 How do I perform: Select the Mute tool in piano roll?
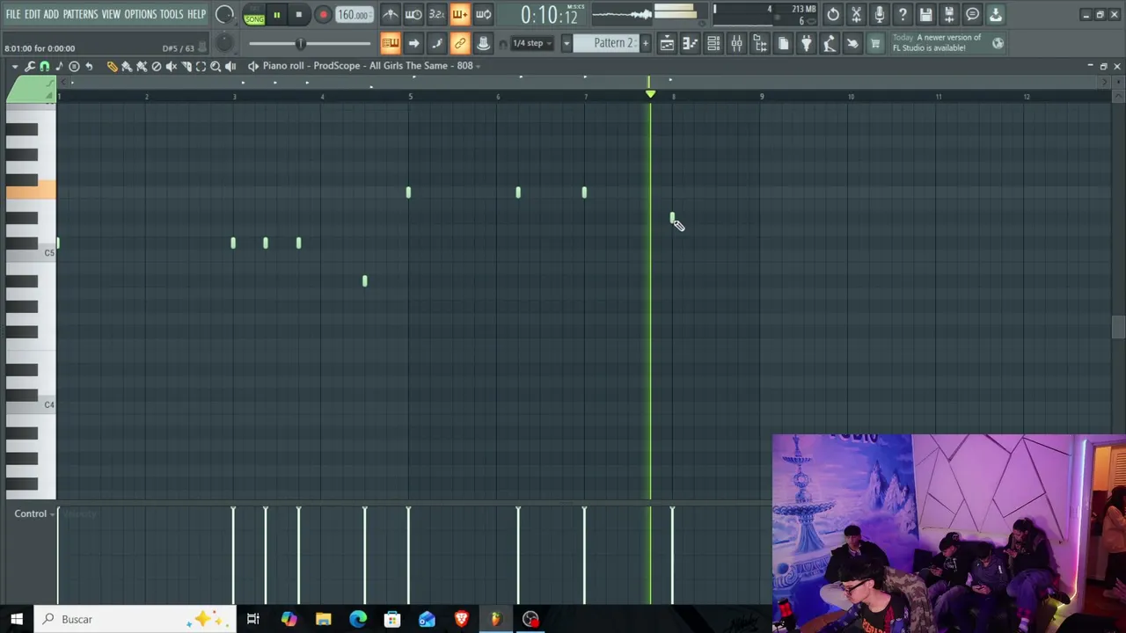click(x=172, y=66)
